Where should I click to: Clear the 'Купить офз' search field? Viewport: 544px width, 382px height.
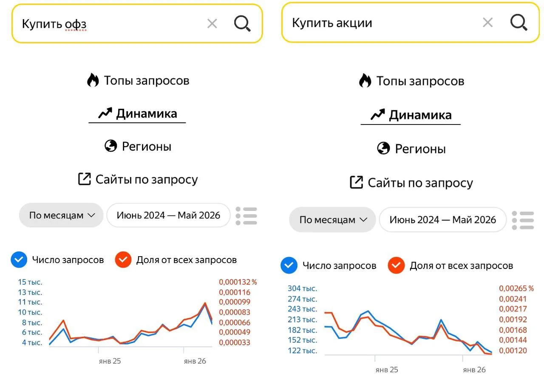pos(212,24)
